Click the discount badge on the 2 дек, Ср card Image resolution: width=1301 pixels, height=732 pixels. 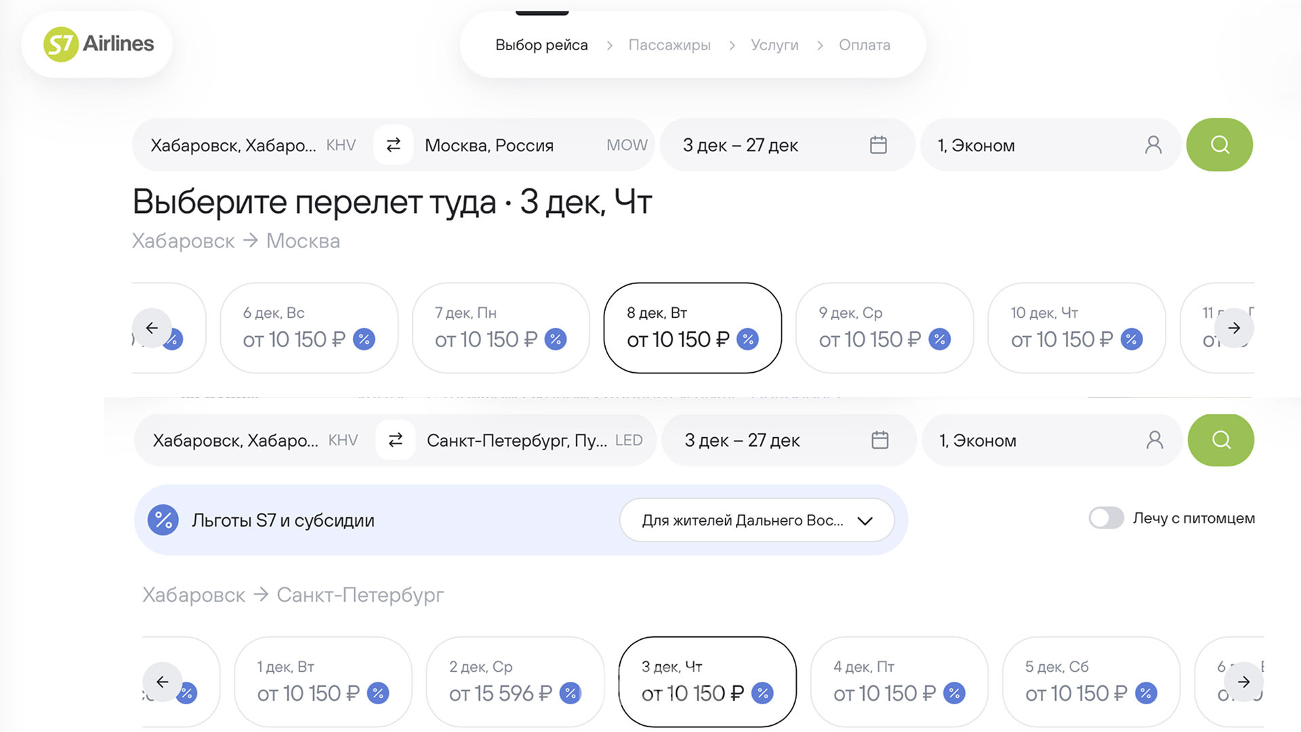571,693
